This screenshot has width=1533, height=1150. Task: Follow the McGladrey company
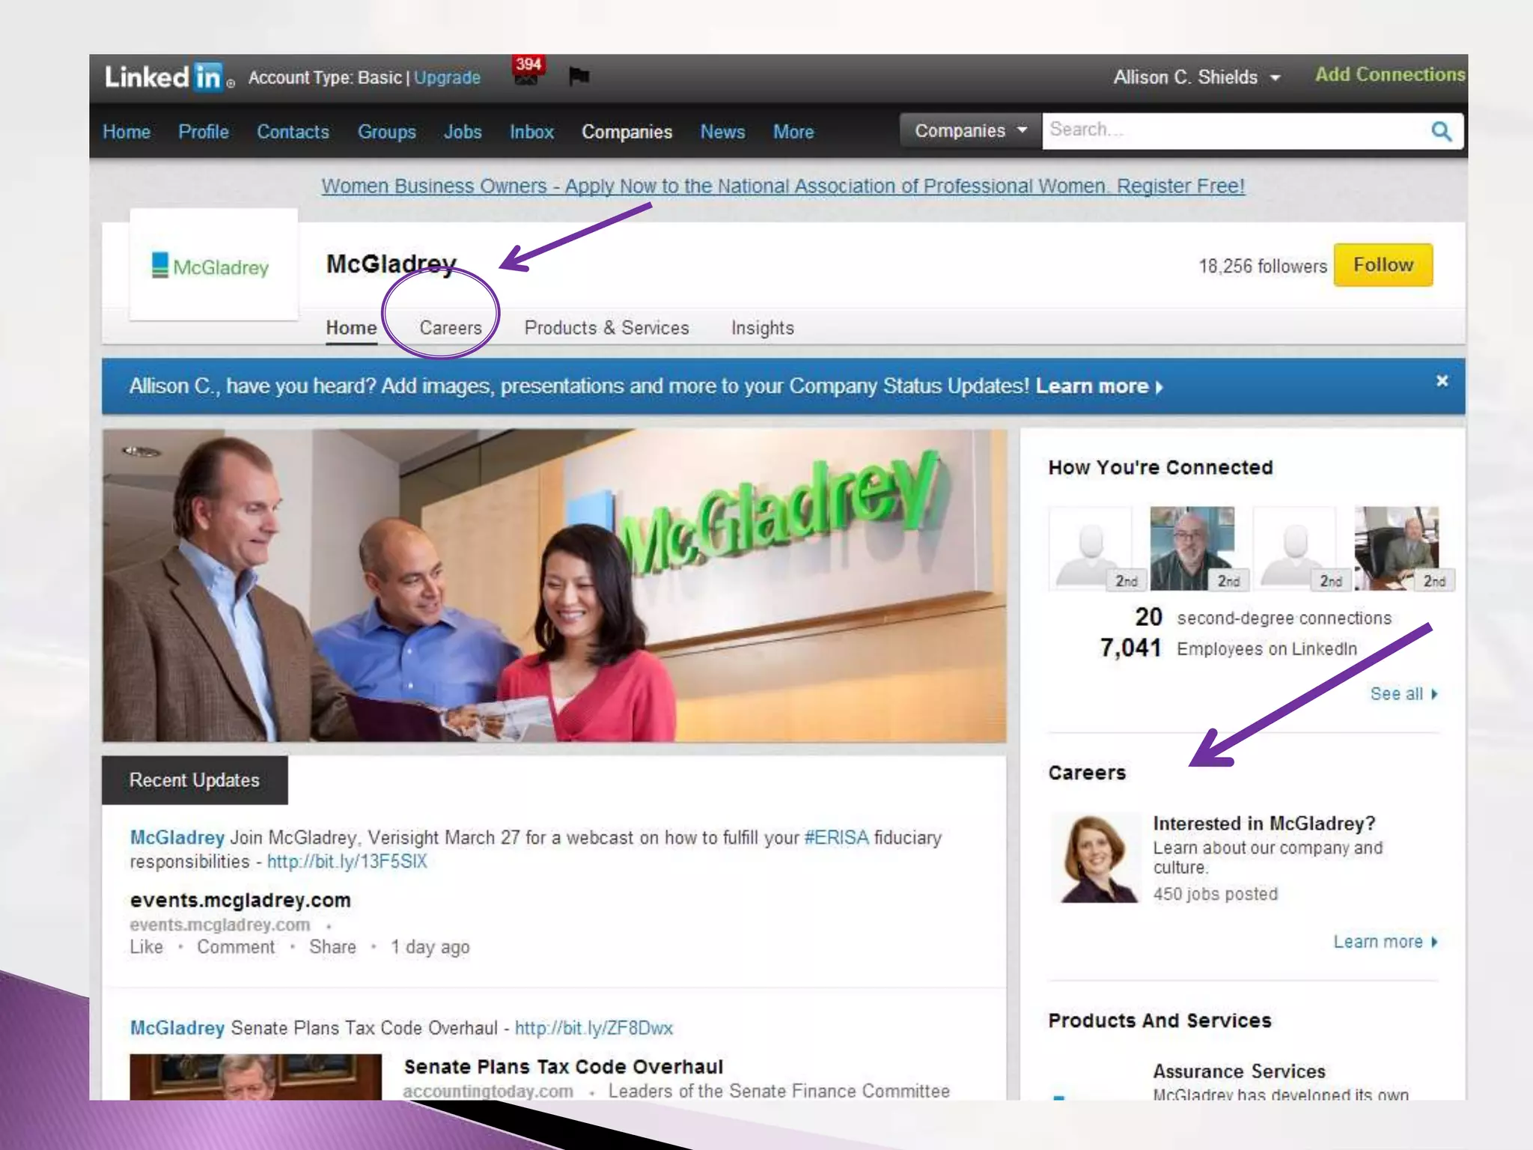1383,265
